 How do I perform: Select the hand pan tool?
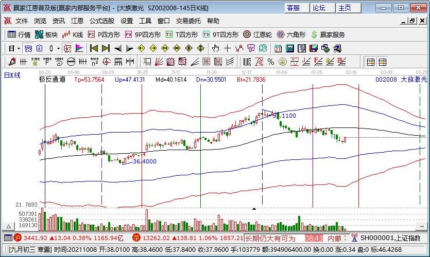216,49
